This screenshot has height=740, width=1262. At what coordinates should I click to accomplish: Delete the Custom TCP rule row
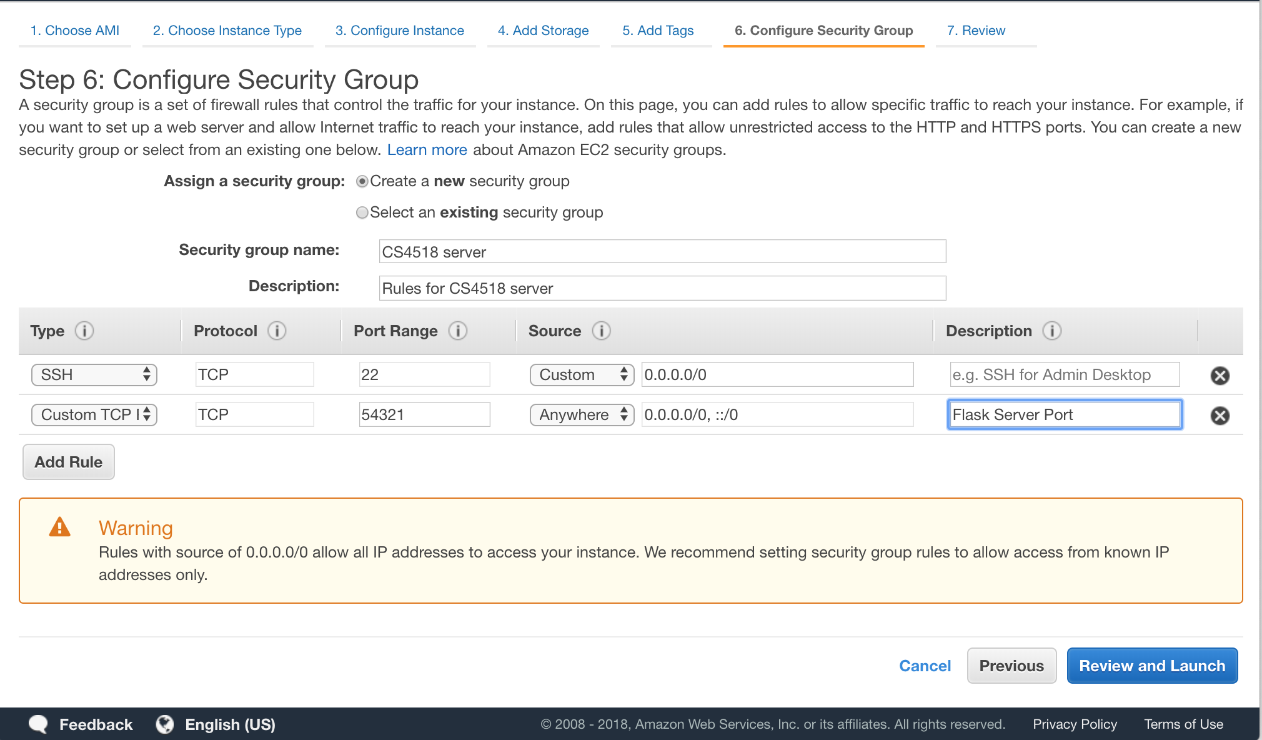(1220, 416)
